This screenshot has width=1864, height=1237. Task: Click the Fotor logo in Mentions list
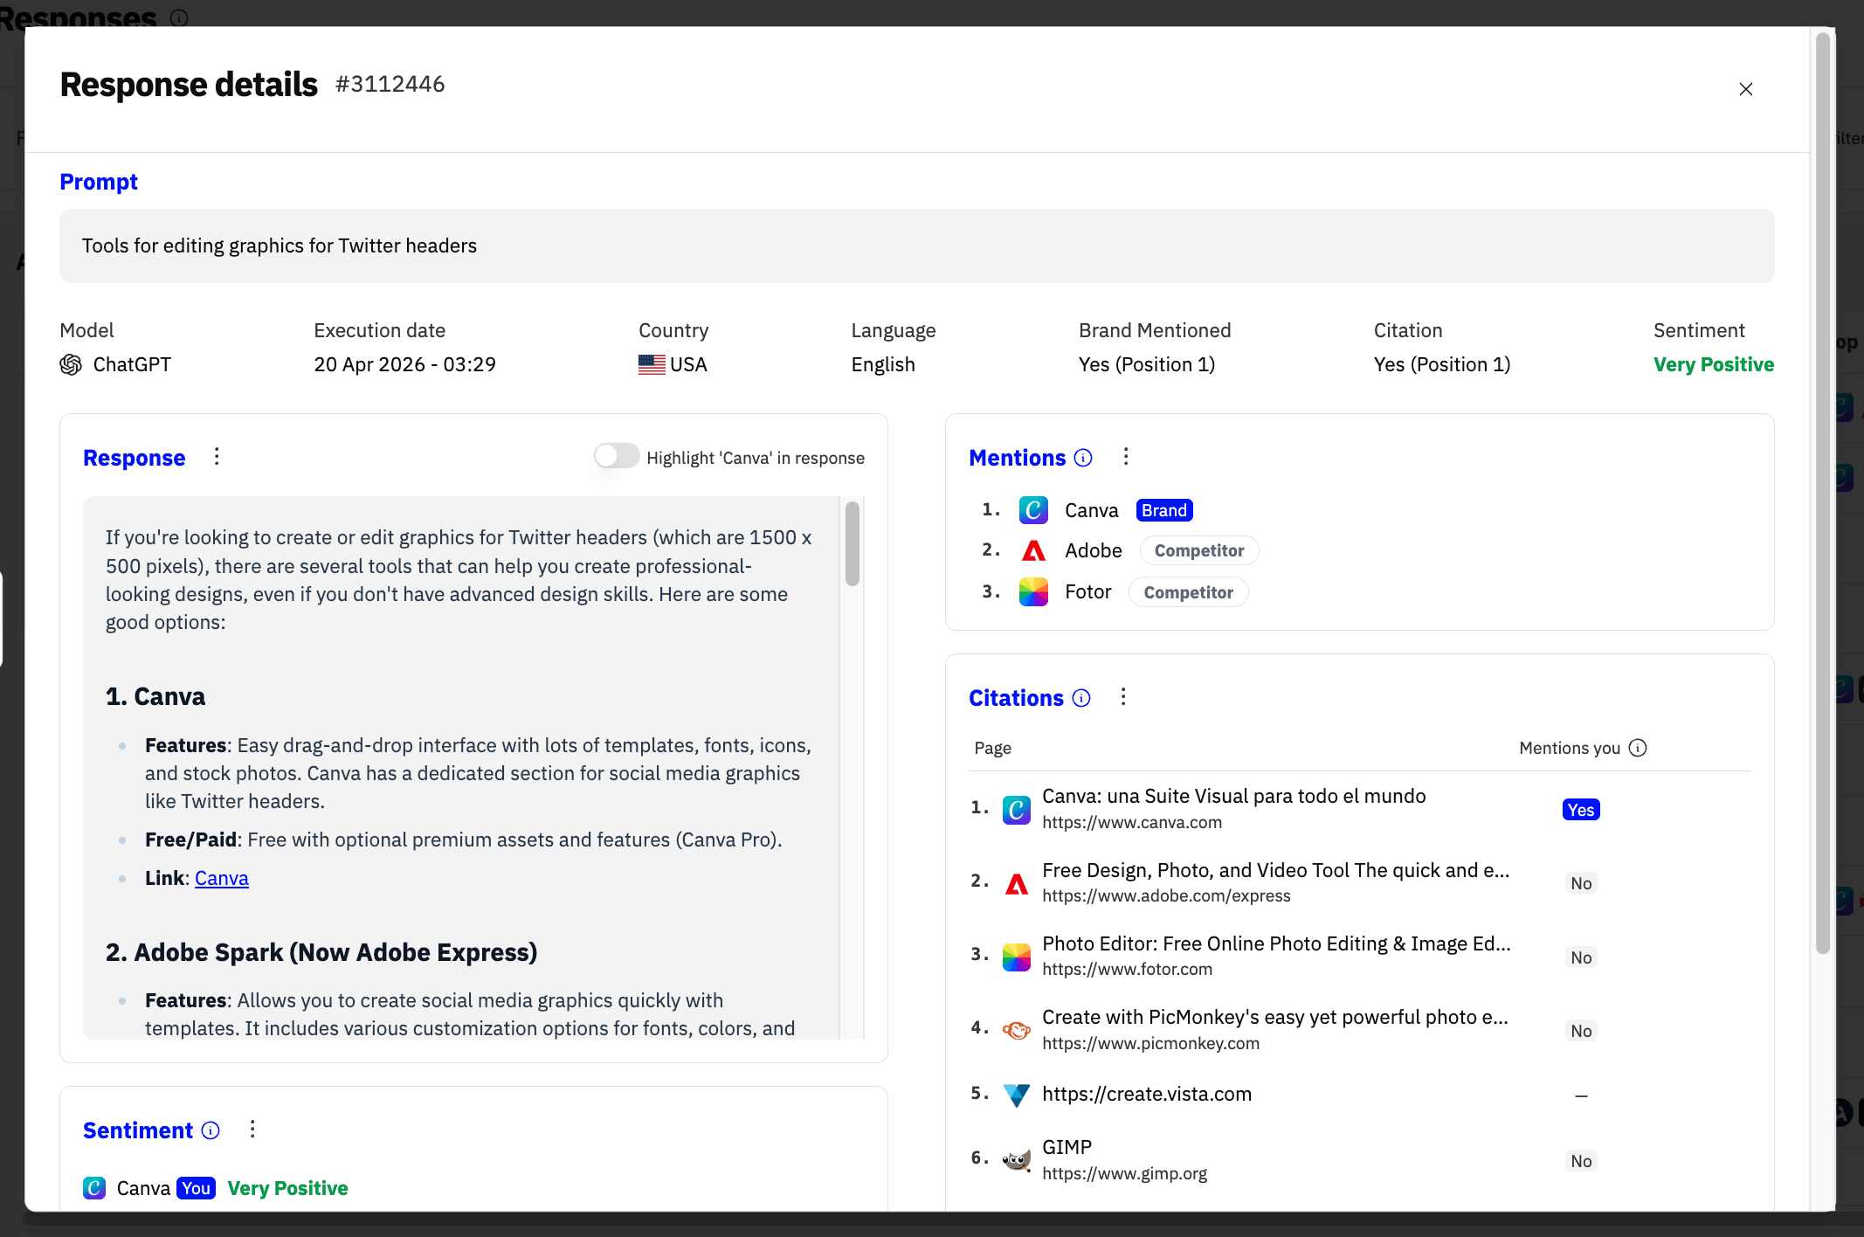[1033, 592]
